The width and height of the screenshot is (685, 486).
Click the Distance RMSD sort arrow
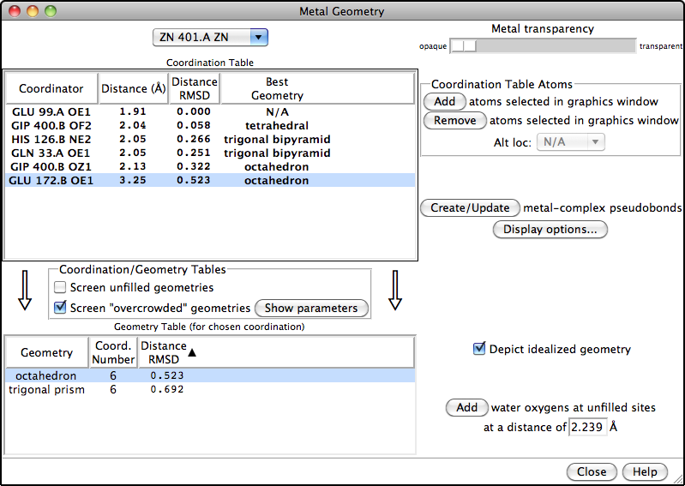(192, 353)
